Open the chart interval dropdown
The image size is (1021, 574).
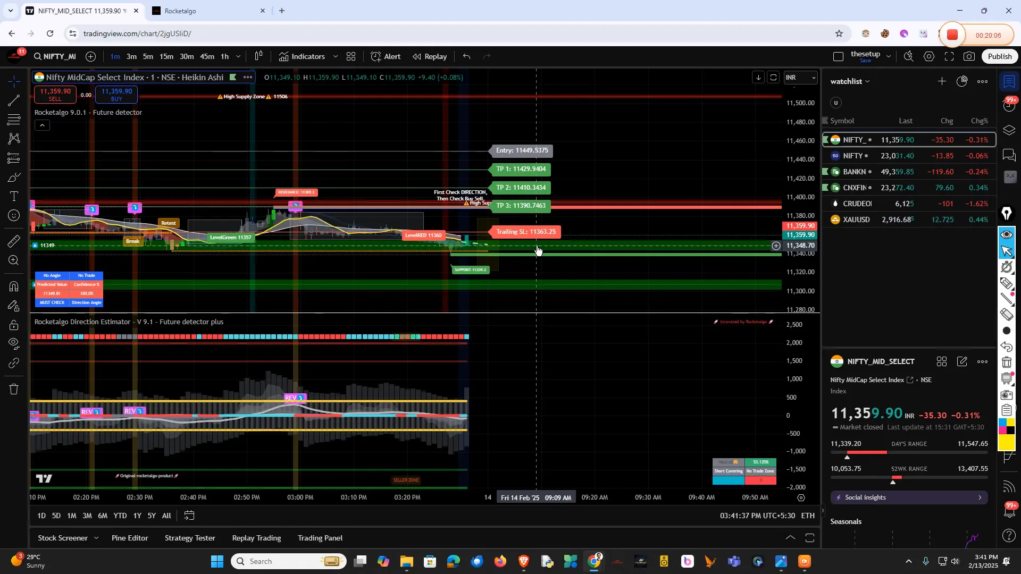click(x=238, y=56)
